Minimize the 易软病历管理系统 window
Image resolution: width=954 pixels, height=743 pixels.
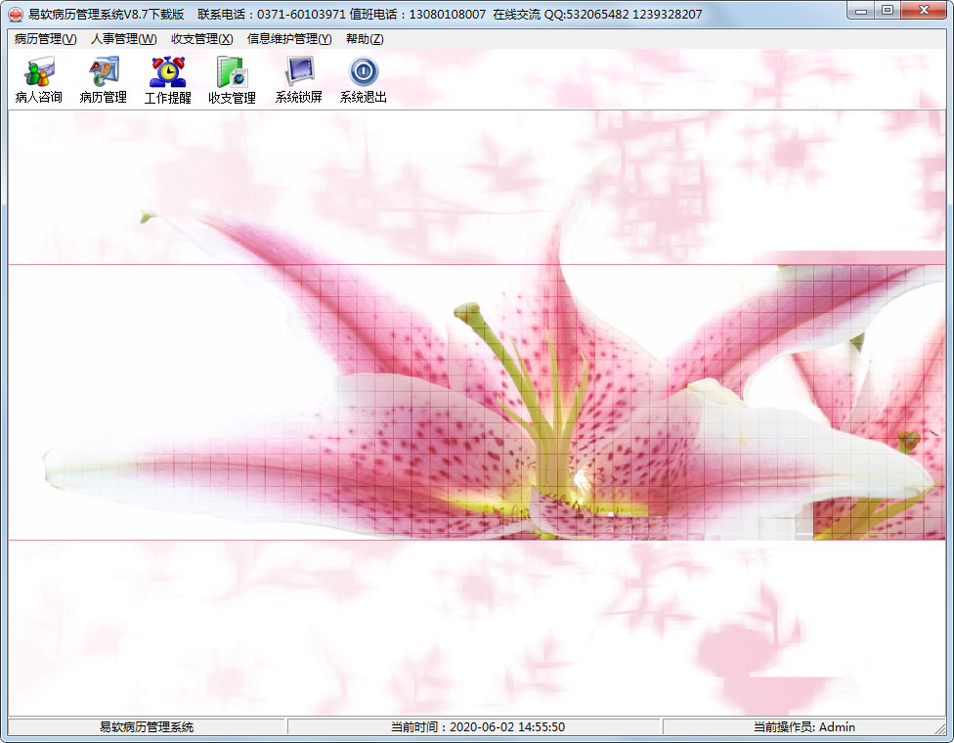coord(861,11)
